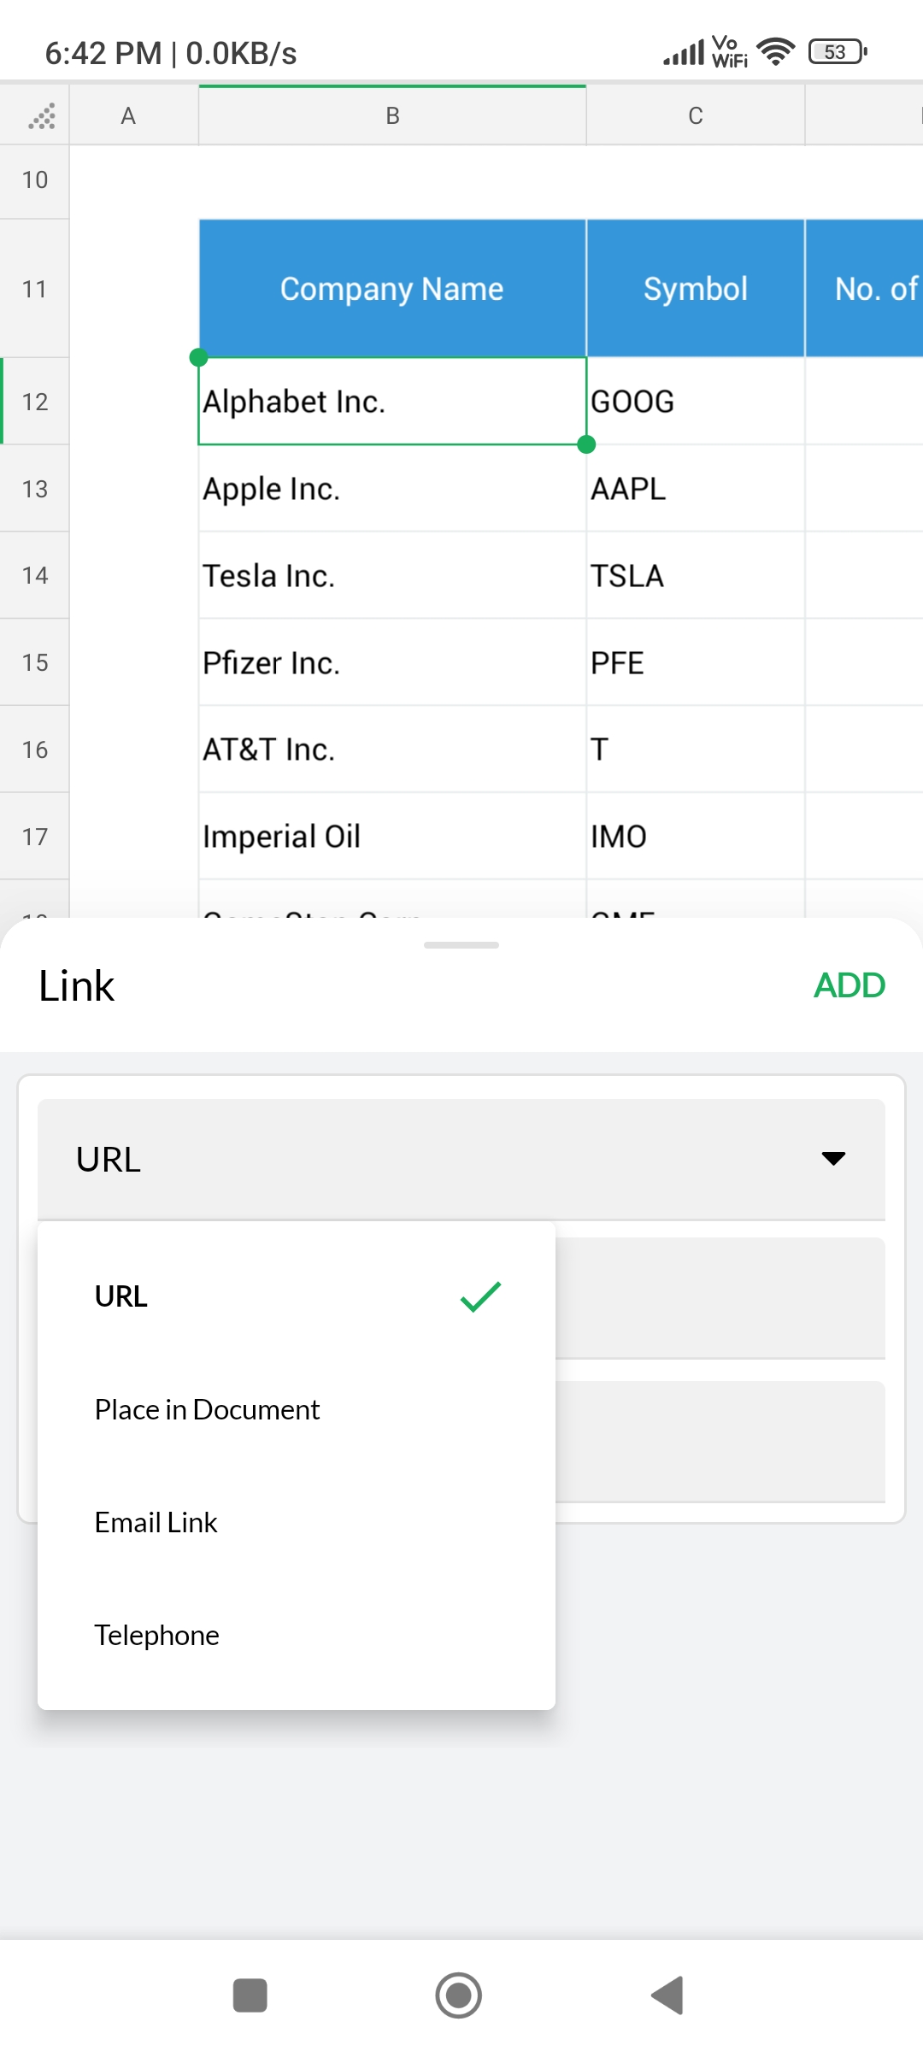Viewport: 923px width, 2051px height.
Task: Select the Apple Inc. cell
Action: [x=391, y=489]
